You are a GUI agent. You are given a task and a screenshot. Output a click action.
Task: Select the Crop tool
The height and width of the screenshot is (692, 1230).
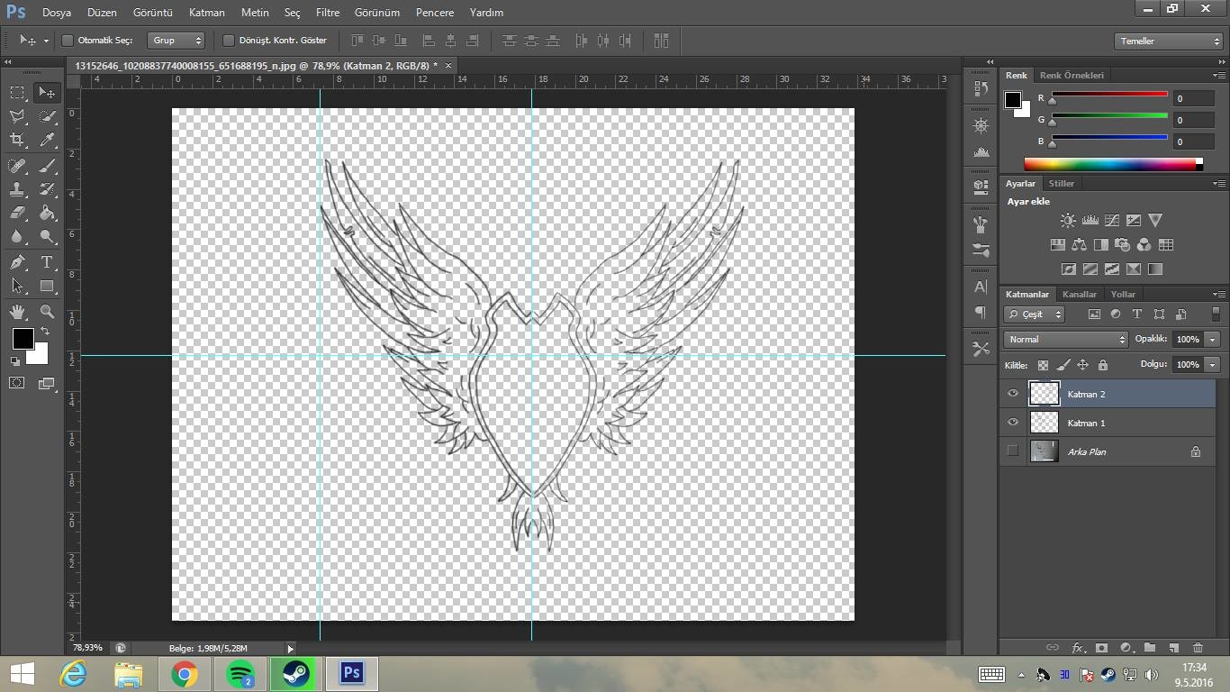17,140
